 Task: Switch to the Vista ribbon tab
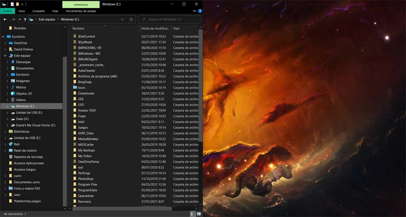point(55,11)
